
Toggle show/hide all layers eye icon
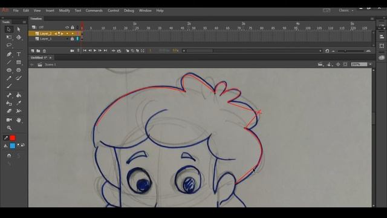[67, 27]
